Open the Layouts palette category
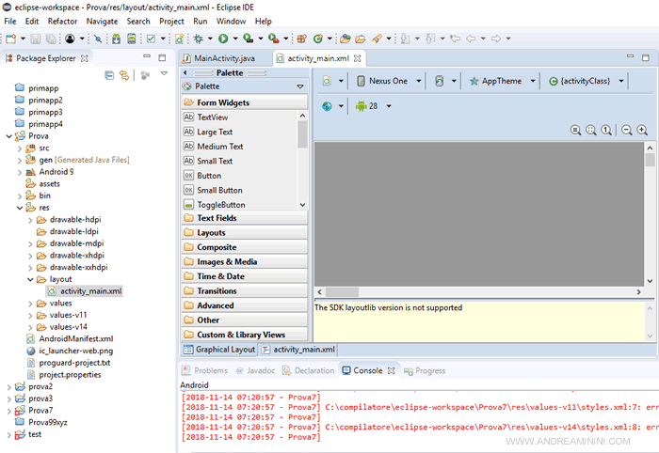The width and height of the screenshot is (659, 453). (x=211, y=233)
